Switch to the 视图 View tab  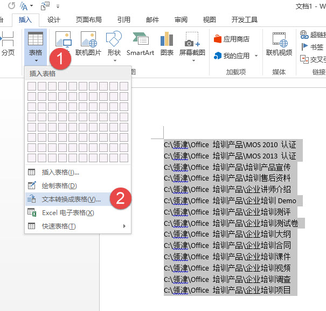(210, 20)
